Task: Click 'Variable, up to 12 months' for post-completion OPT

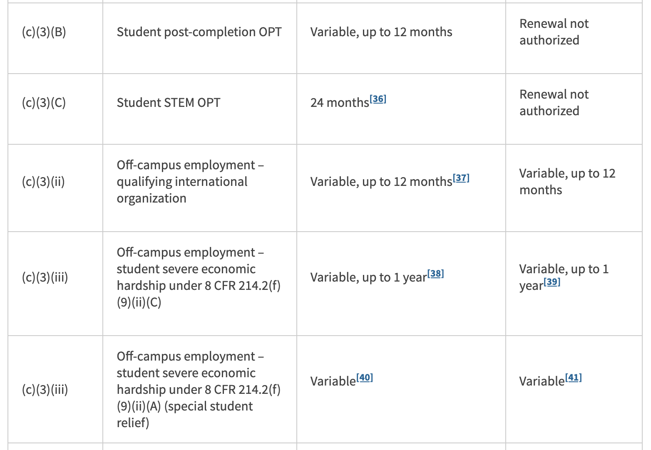Action: click(381, 32)
